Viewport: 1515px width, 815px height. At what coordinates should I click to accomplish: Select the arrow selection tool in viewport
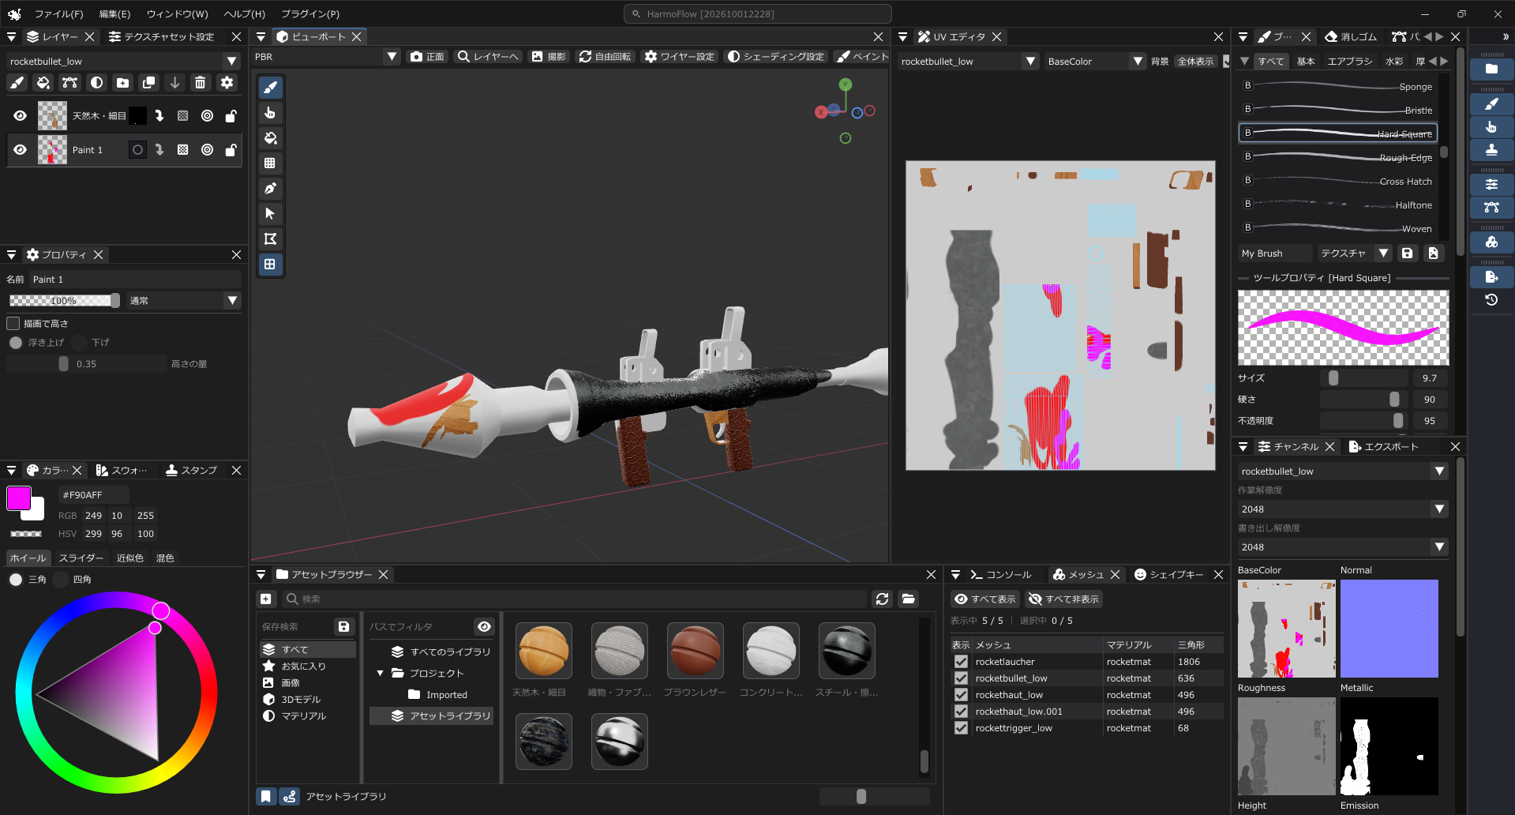pyautogui.click(x=270, y=214)
